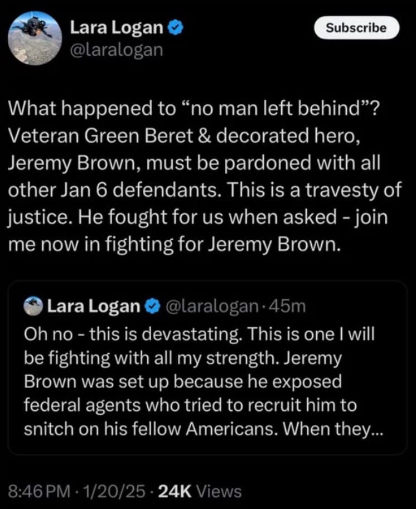Click the @laralogan handle under the top name
This screenshot has width=416, height=509.
(x=116, y=50)
